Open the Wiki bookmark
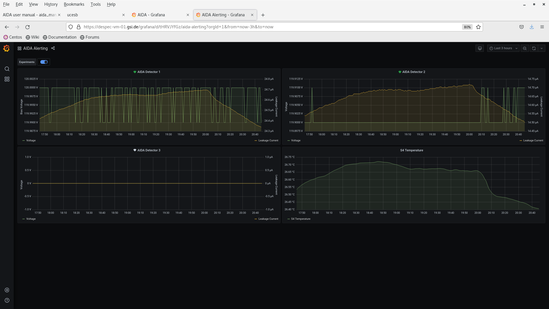The image size is (549, 309). click(x=32, y=37)
